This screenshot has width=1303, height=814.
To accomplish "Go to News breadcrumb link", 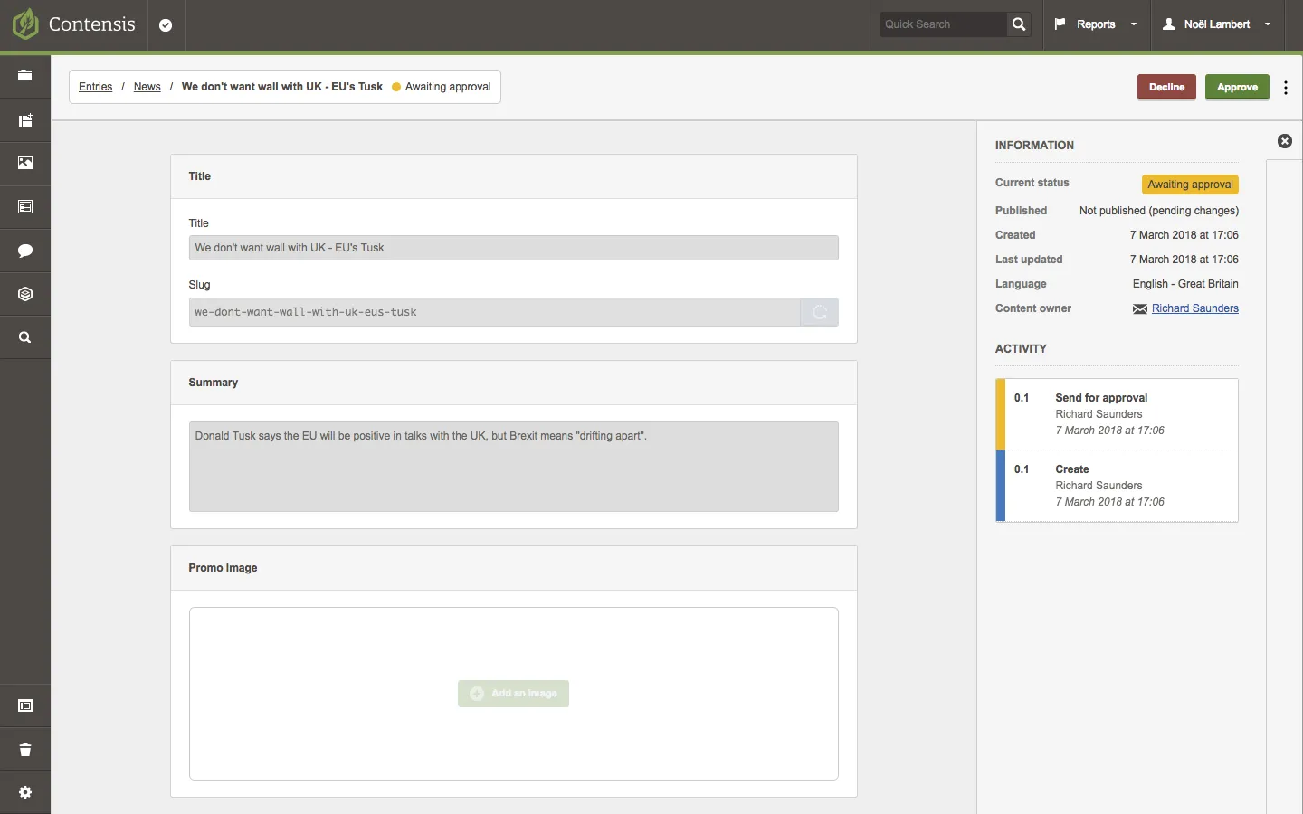I will (x=147, y=87).
